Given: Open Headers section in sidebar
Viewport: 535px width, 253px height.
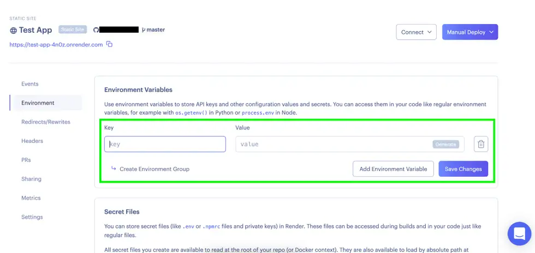Looking at the screenshot, I should (x=32, y=141).
